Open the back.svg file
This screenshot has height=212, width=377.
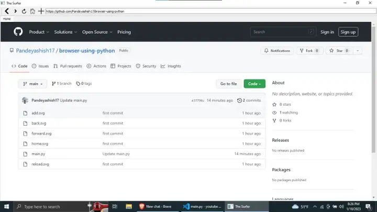[x=39, y=124]
